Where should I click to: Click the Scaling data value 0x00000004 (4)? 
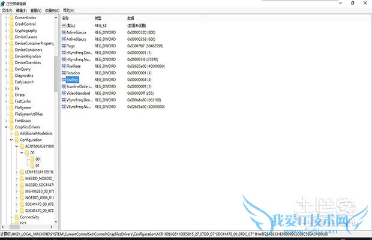click(x=139, y=80)
